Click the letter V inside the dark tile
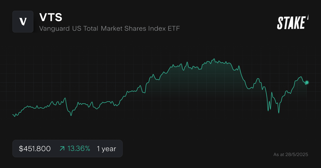The height and width of the screenshot is (168, 321). (x=23, y=22)
